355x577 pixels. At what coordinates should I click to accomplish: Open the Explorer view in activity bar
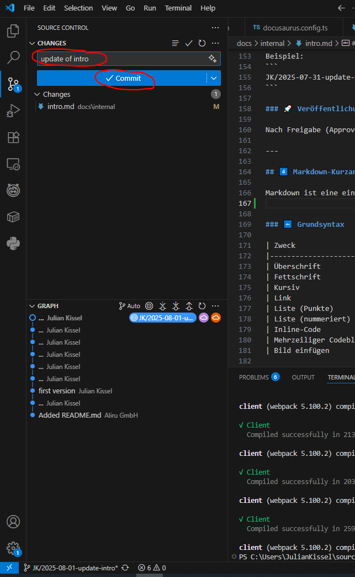point(13,31)
